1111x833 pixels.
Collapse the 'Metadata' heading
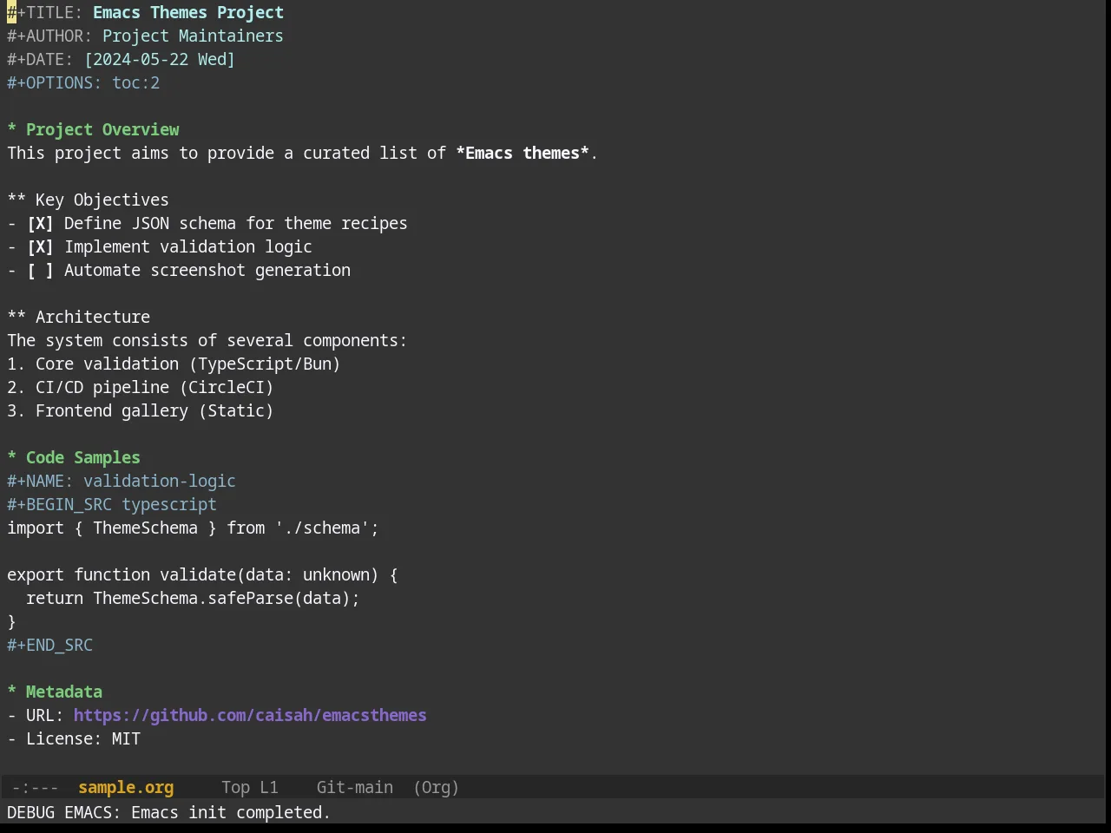[x=55, y=692]
